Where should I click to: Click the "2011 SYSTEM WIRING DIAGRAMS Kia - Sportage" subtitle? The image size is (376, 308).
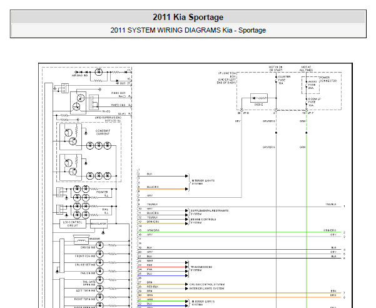tap(188, 30)
